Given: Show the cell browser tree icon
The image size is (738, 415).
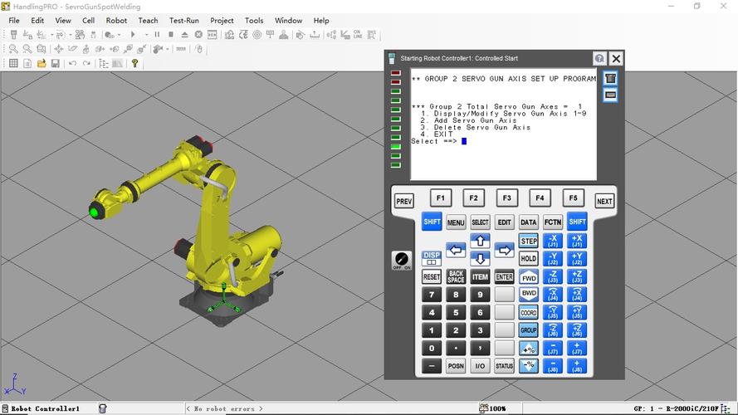Looking at the screenshot, I should click(104, 63).
